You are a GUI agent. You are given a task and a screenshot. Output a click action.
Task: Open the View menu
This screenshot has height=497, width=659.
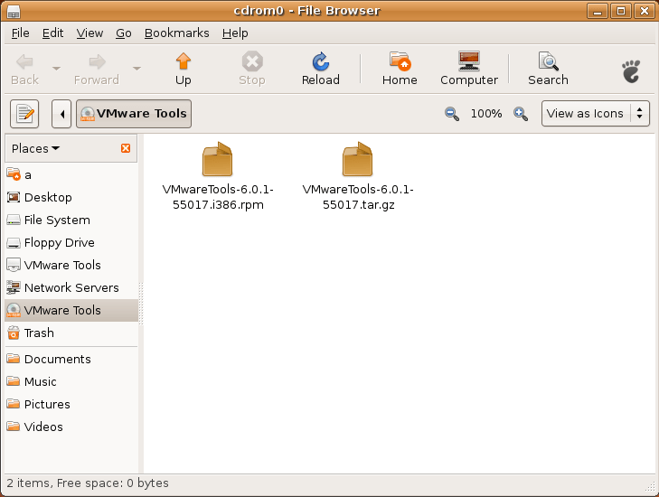pos(89,33)
